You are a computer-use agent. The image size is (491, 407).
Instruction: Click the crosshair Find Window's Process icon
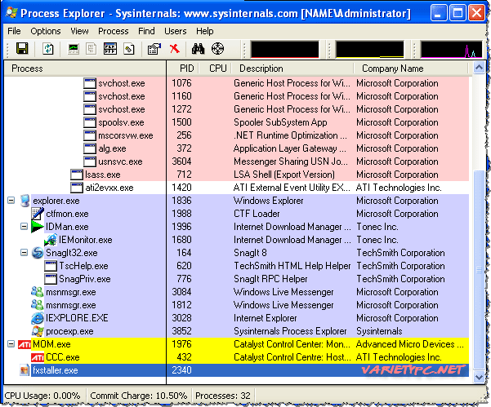coord(217,49)
